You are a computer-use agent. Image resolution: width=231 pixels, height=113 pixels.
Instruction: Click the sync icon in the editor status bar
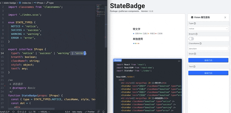click(x=13, y=112)
